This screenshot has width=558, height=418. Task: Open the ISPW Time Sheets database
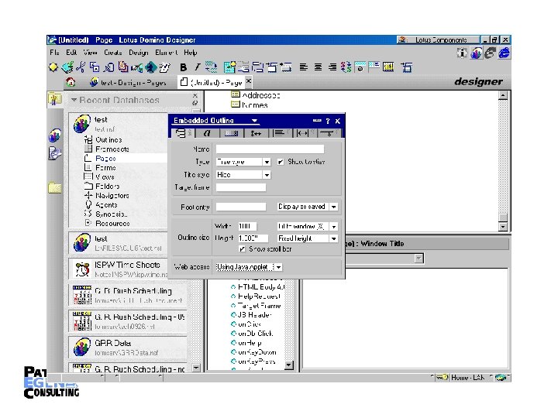coord(127,269)
